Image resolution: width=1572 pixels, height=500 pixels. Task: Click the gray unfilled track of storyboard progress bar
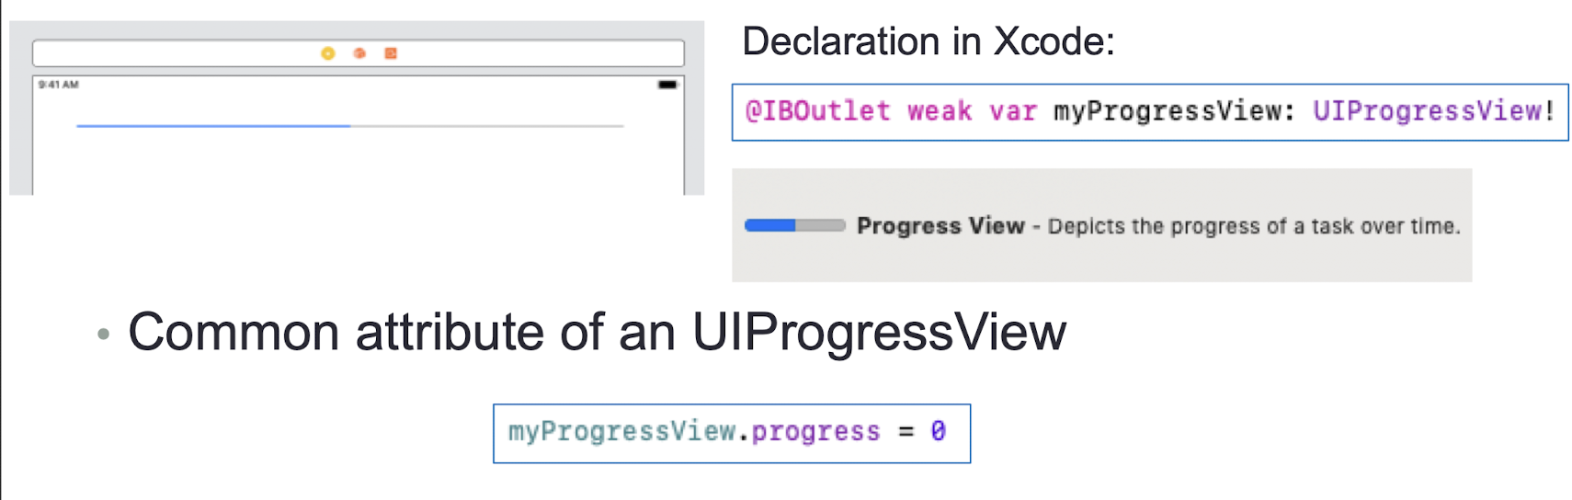(487, 126)
